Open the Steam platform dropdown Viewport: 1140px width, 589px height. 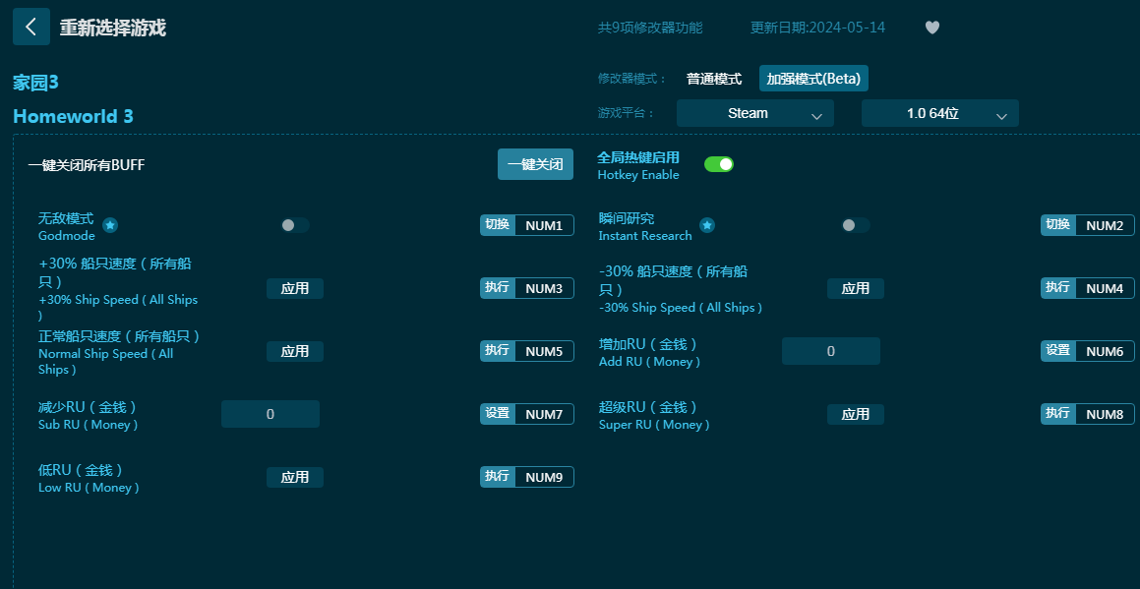click(754, 113)
